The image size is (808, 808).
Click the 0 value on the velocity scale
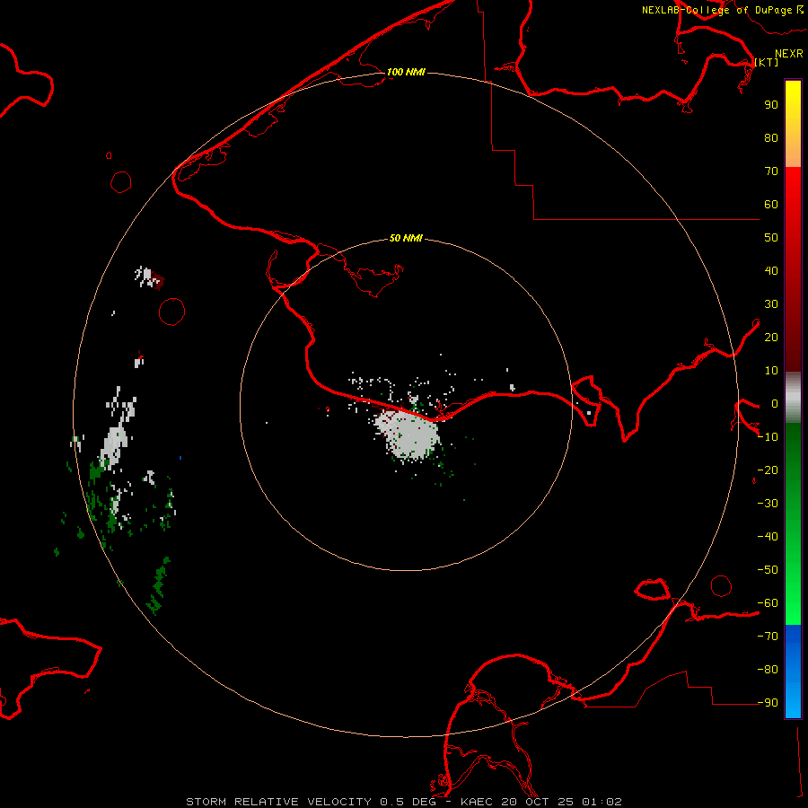tap(775, 404)
